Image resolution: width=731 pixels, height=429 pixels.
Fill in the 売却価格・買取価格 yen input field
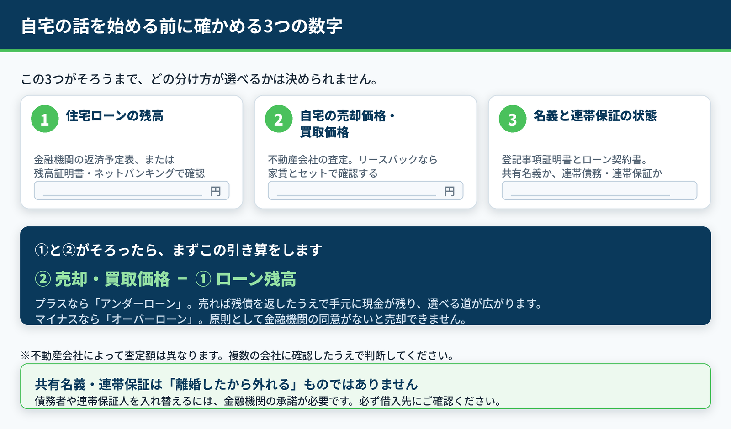click(365, 190)
